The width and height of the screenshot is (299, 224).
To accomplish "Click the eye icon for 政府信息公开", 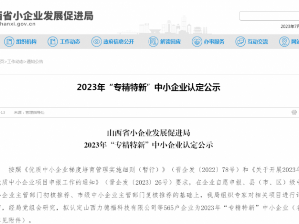I will (x=96, y=42).
